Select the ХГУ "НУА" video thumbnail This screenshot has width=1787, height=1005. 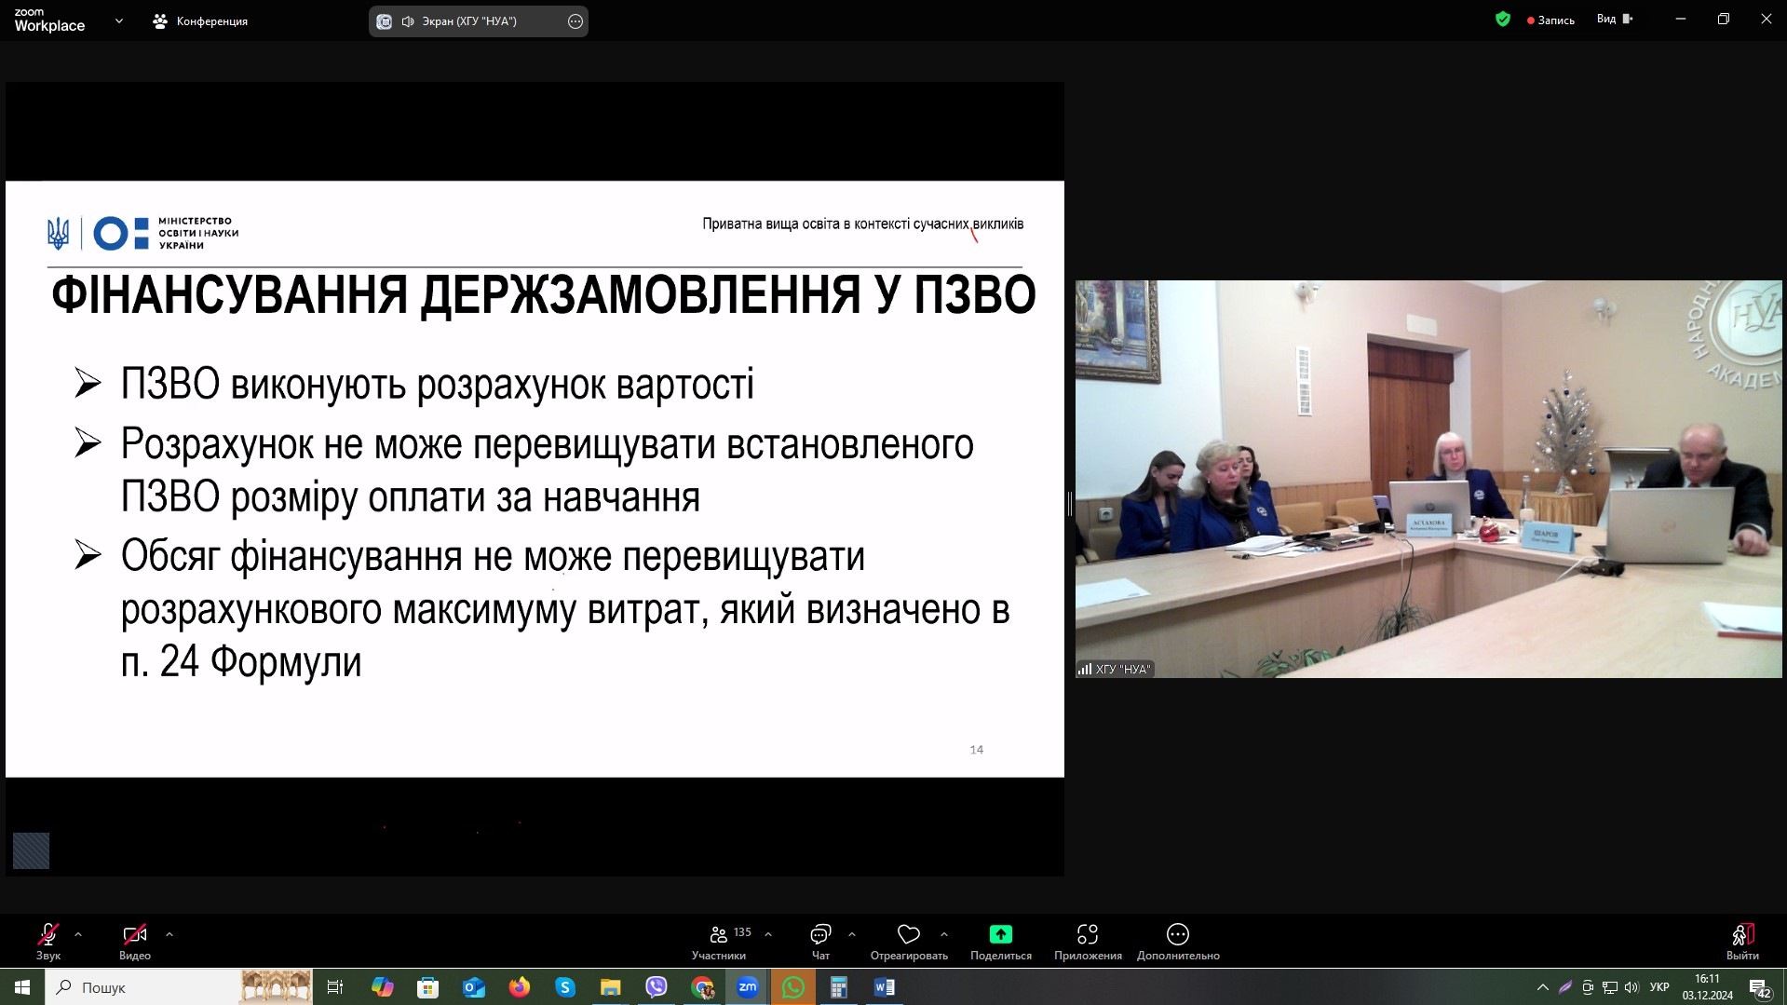click(x=1428, y=479)
